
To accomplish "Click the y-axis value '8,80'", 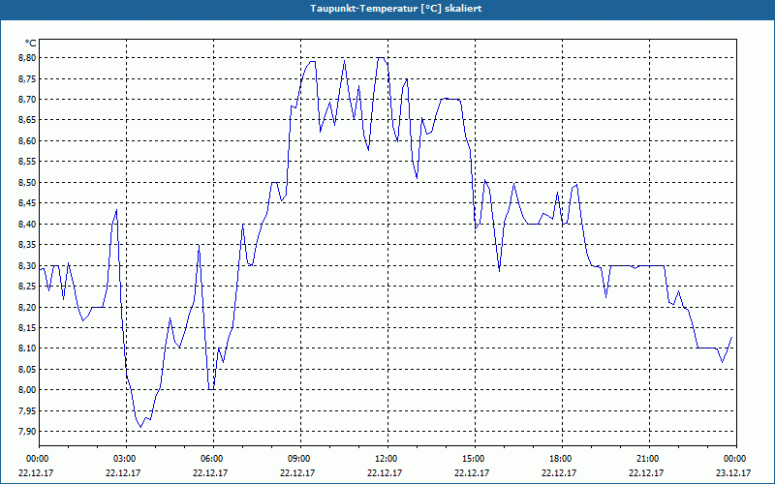I will [27, 58].
